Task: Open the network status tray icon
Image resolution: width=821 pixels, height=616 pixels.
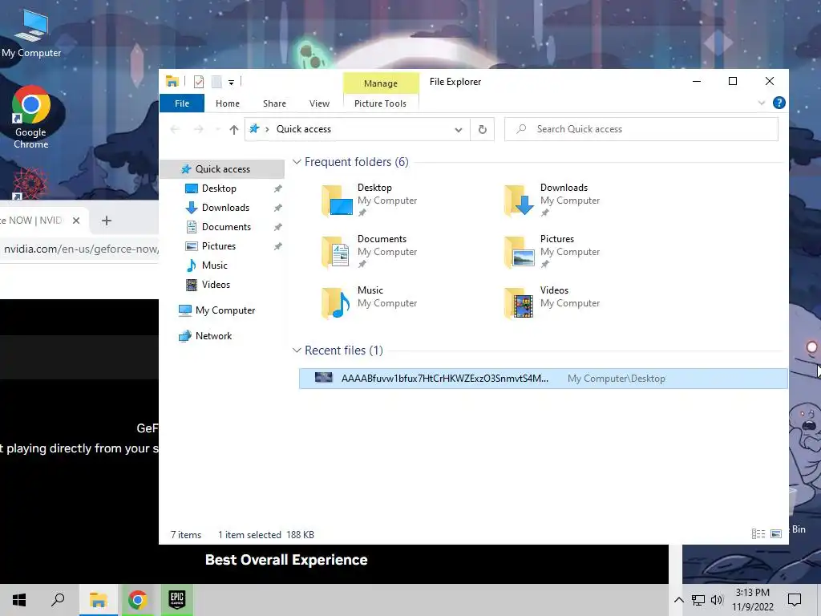Action: (698, 600)
